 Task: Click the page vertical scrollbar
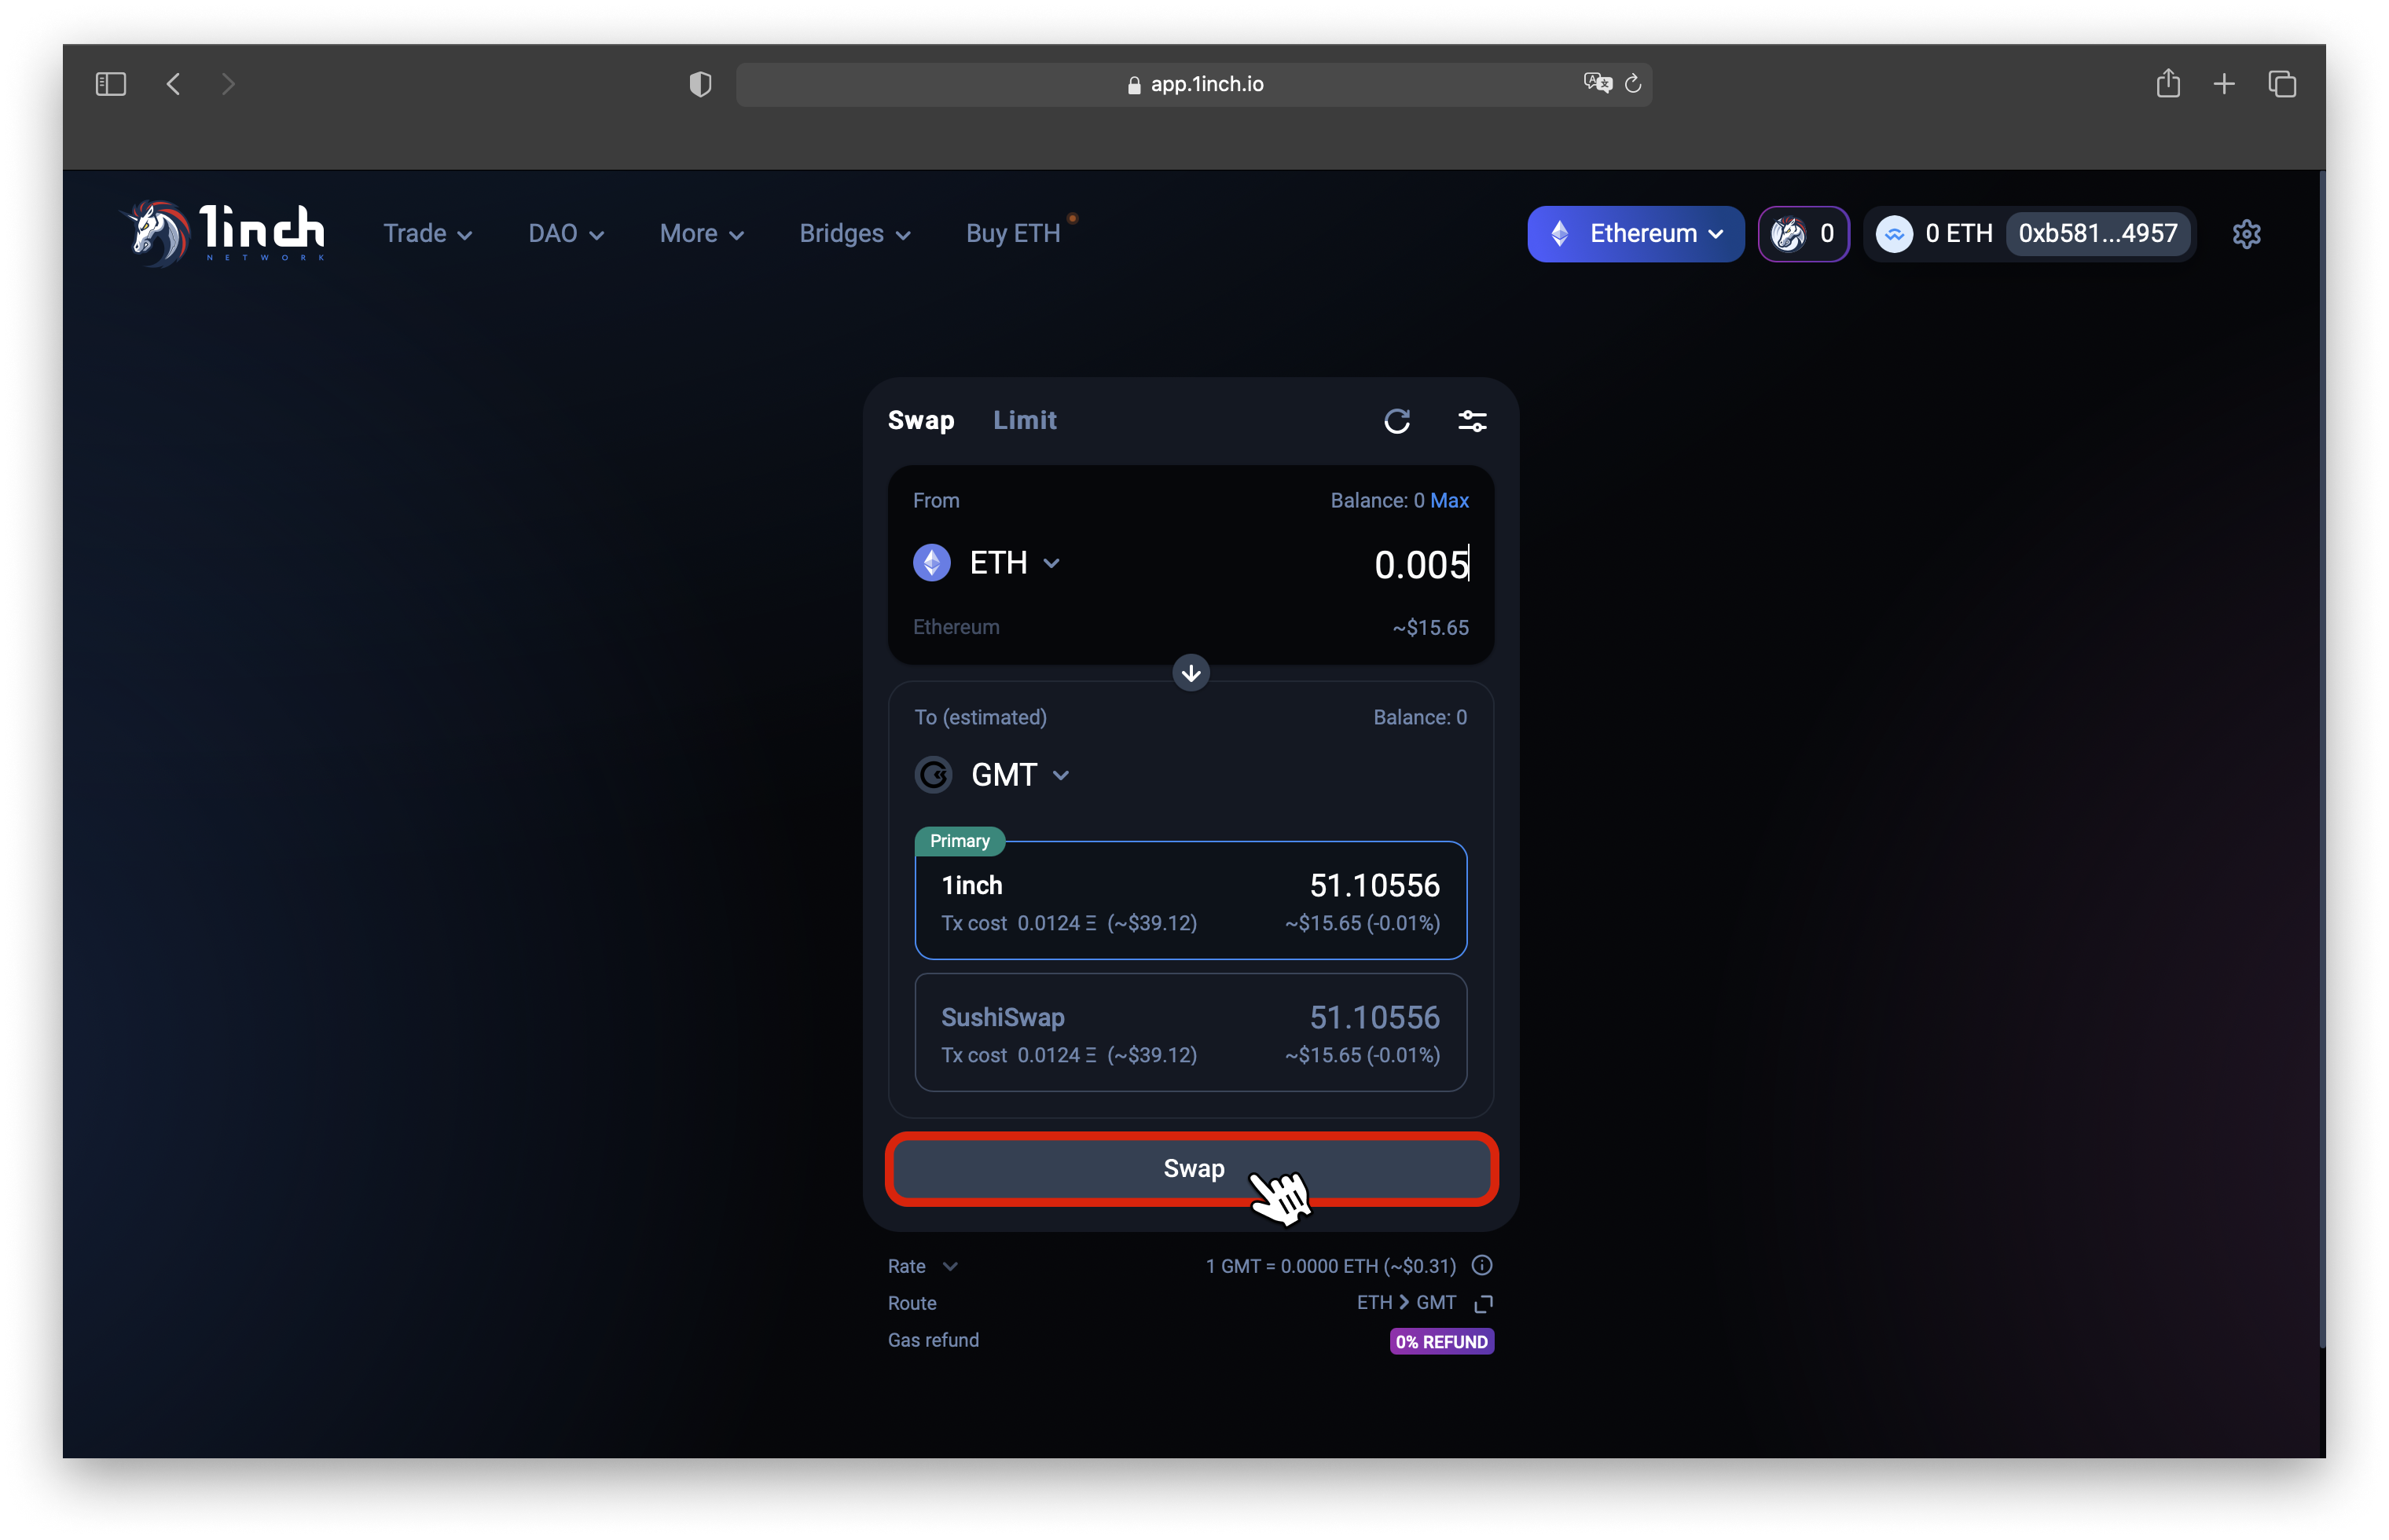click(2322, 758)
